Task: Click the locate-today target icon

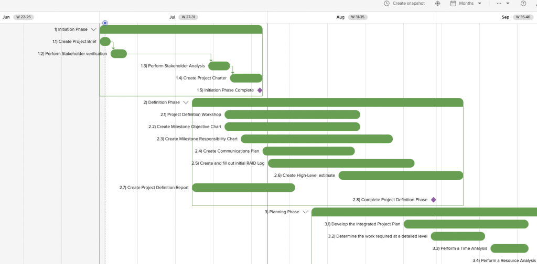Action: click(x=437, y=3)
